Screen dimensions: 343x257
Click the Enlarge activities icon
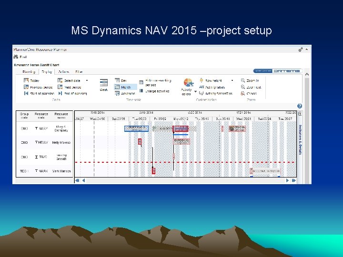tap(141, 91)
